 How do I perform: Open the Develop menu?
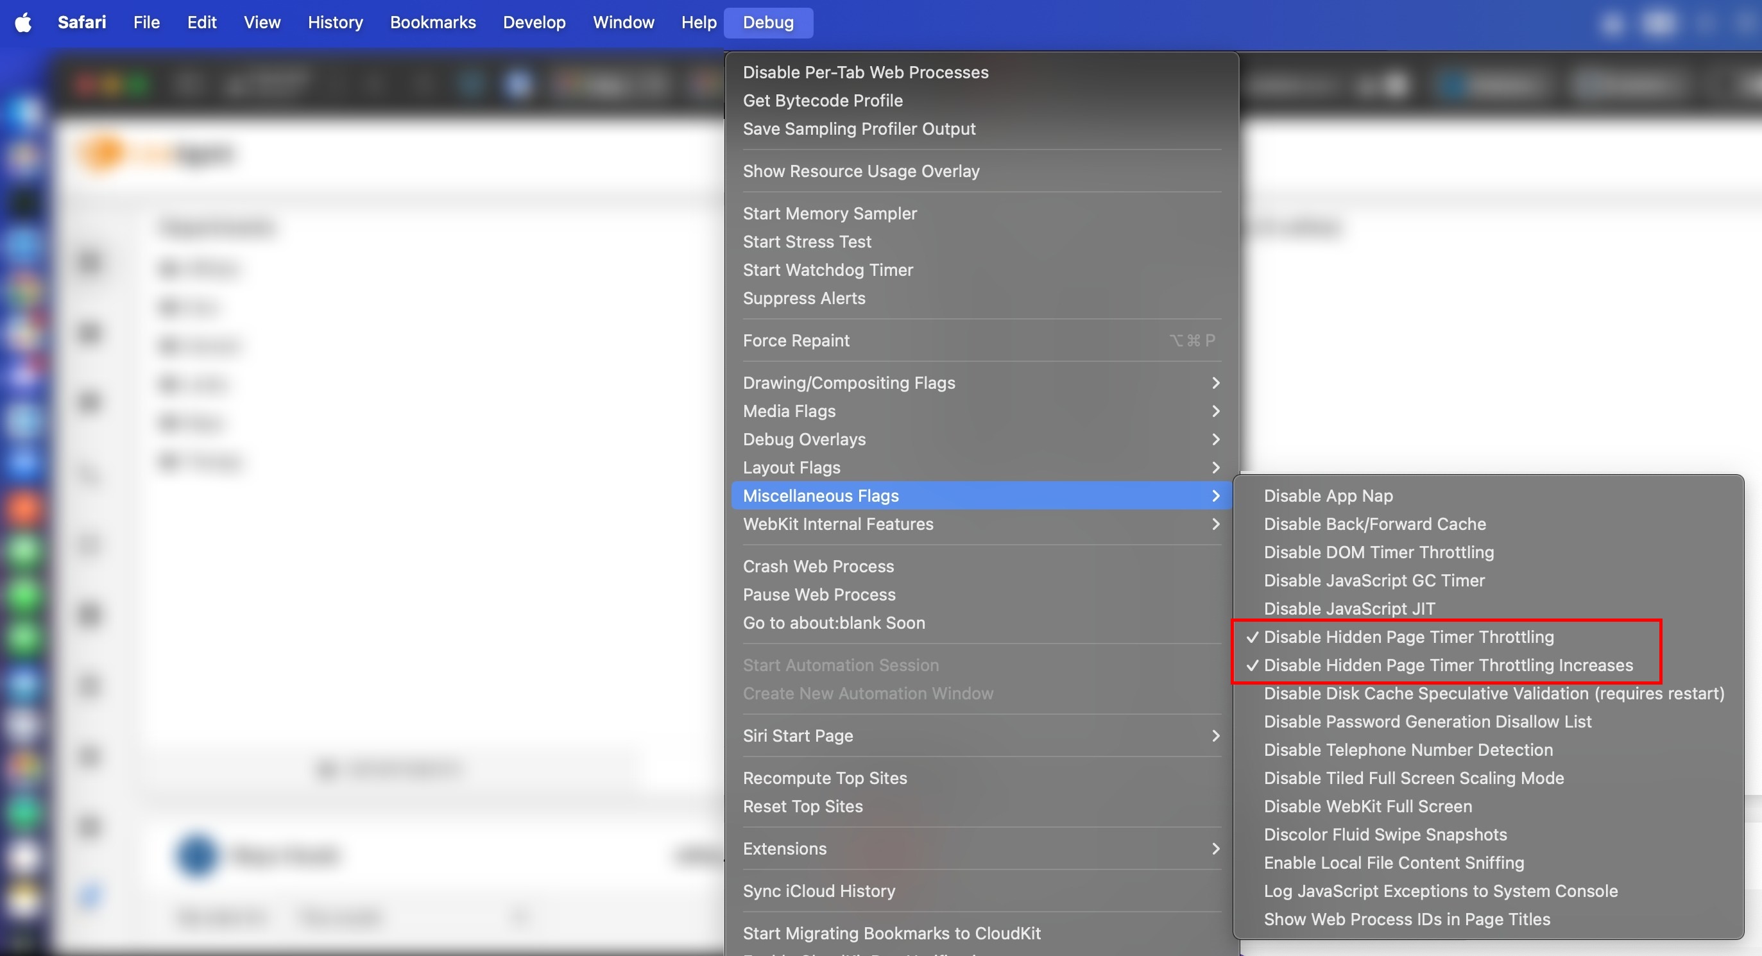click(x=533, y=22)
